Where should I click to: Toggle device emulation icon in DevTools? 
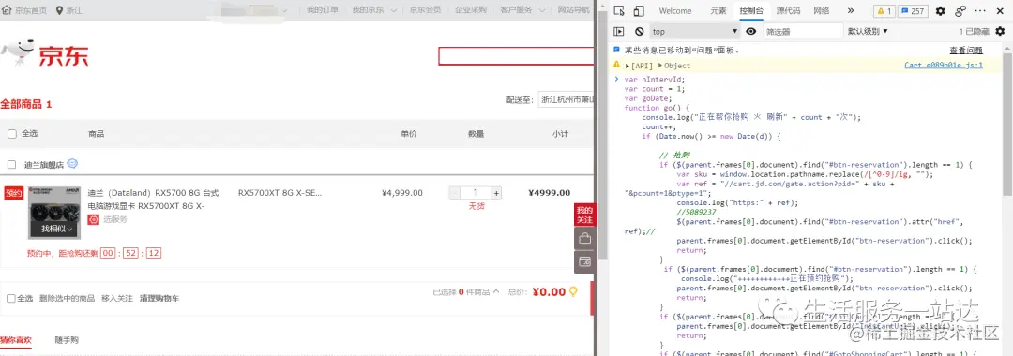[x=639, y=11]
